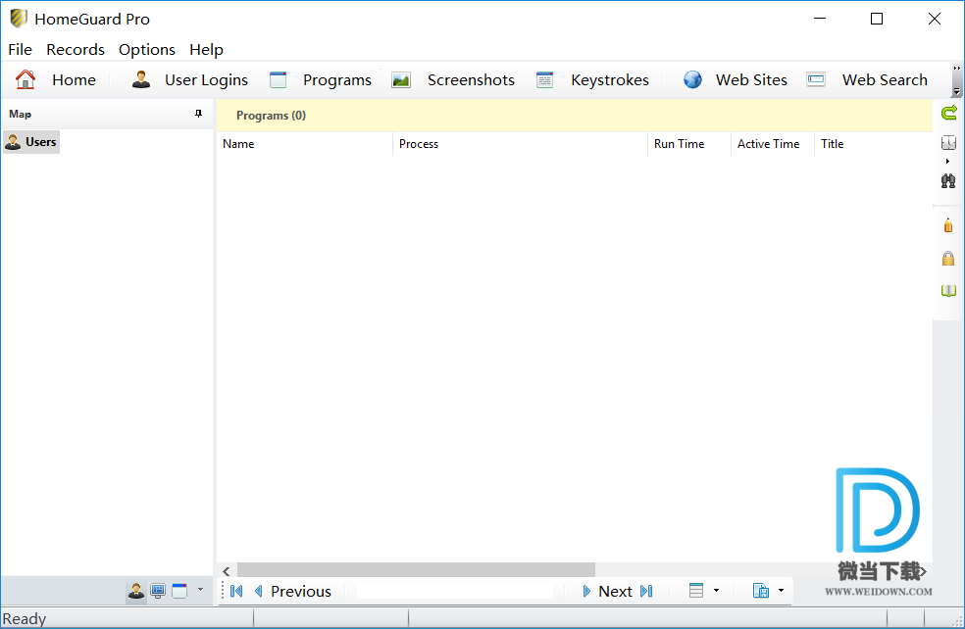
Task: Open search with the binoculars icon
Action: click(x=948, y=181)
